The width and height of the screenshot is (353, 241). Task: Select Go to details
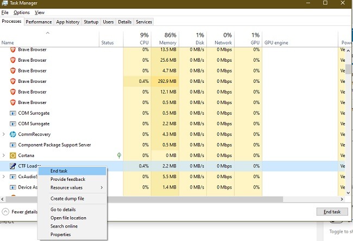coord(72,210)
